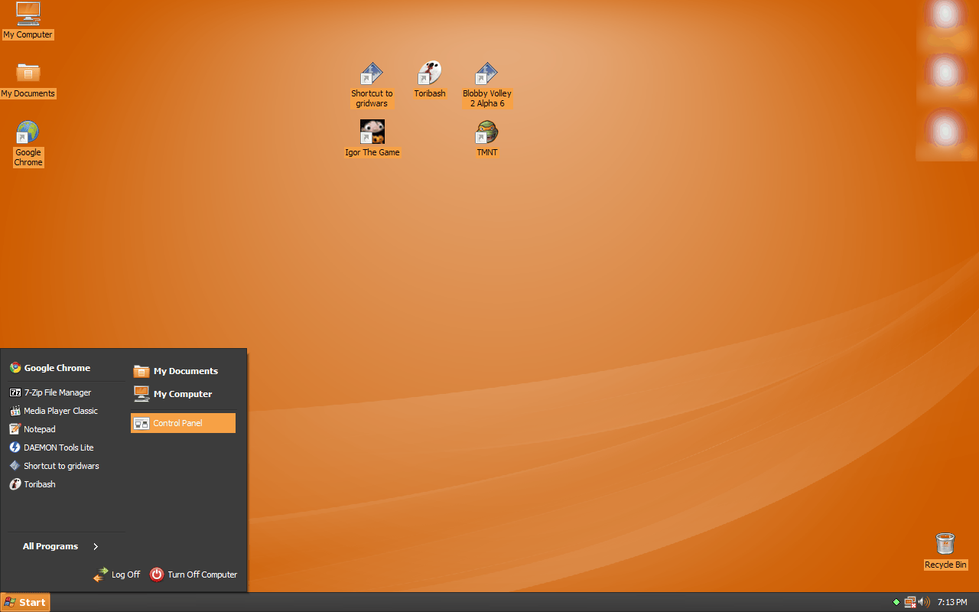Log Off the current user

point(125,575)
